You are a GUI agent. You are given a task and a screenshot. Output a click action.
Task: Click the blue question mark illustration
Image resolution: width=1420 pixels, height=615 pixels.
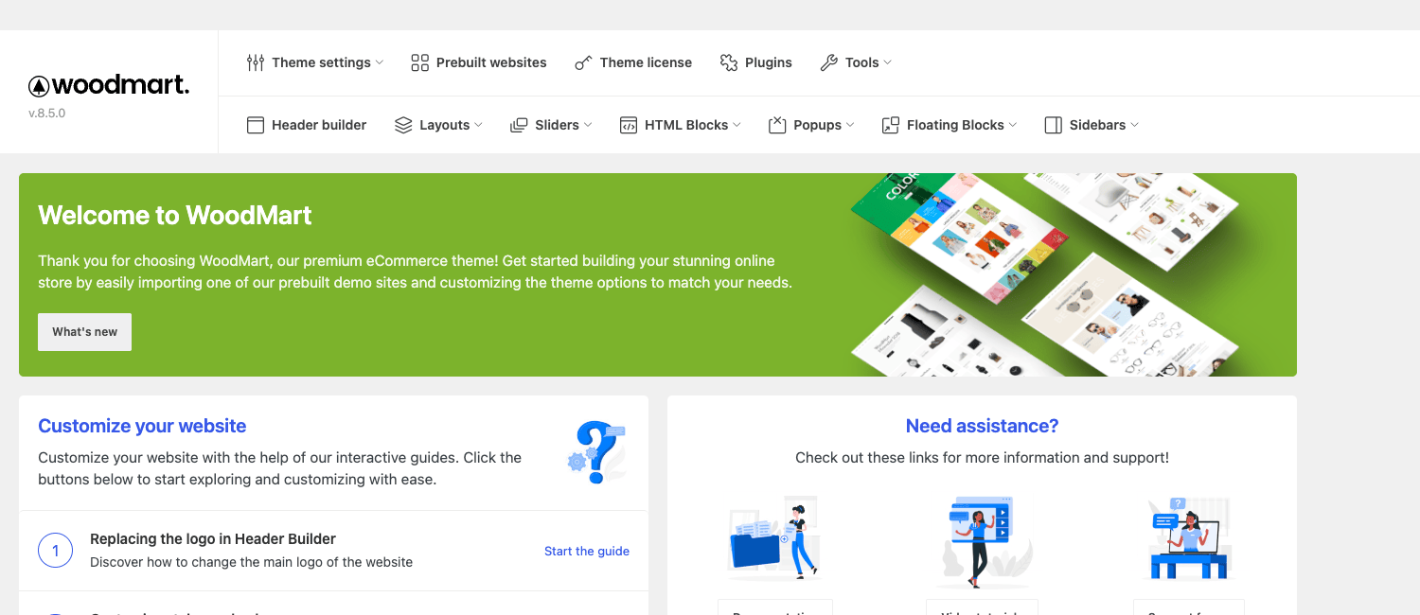(x=596, y=452)
